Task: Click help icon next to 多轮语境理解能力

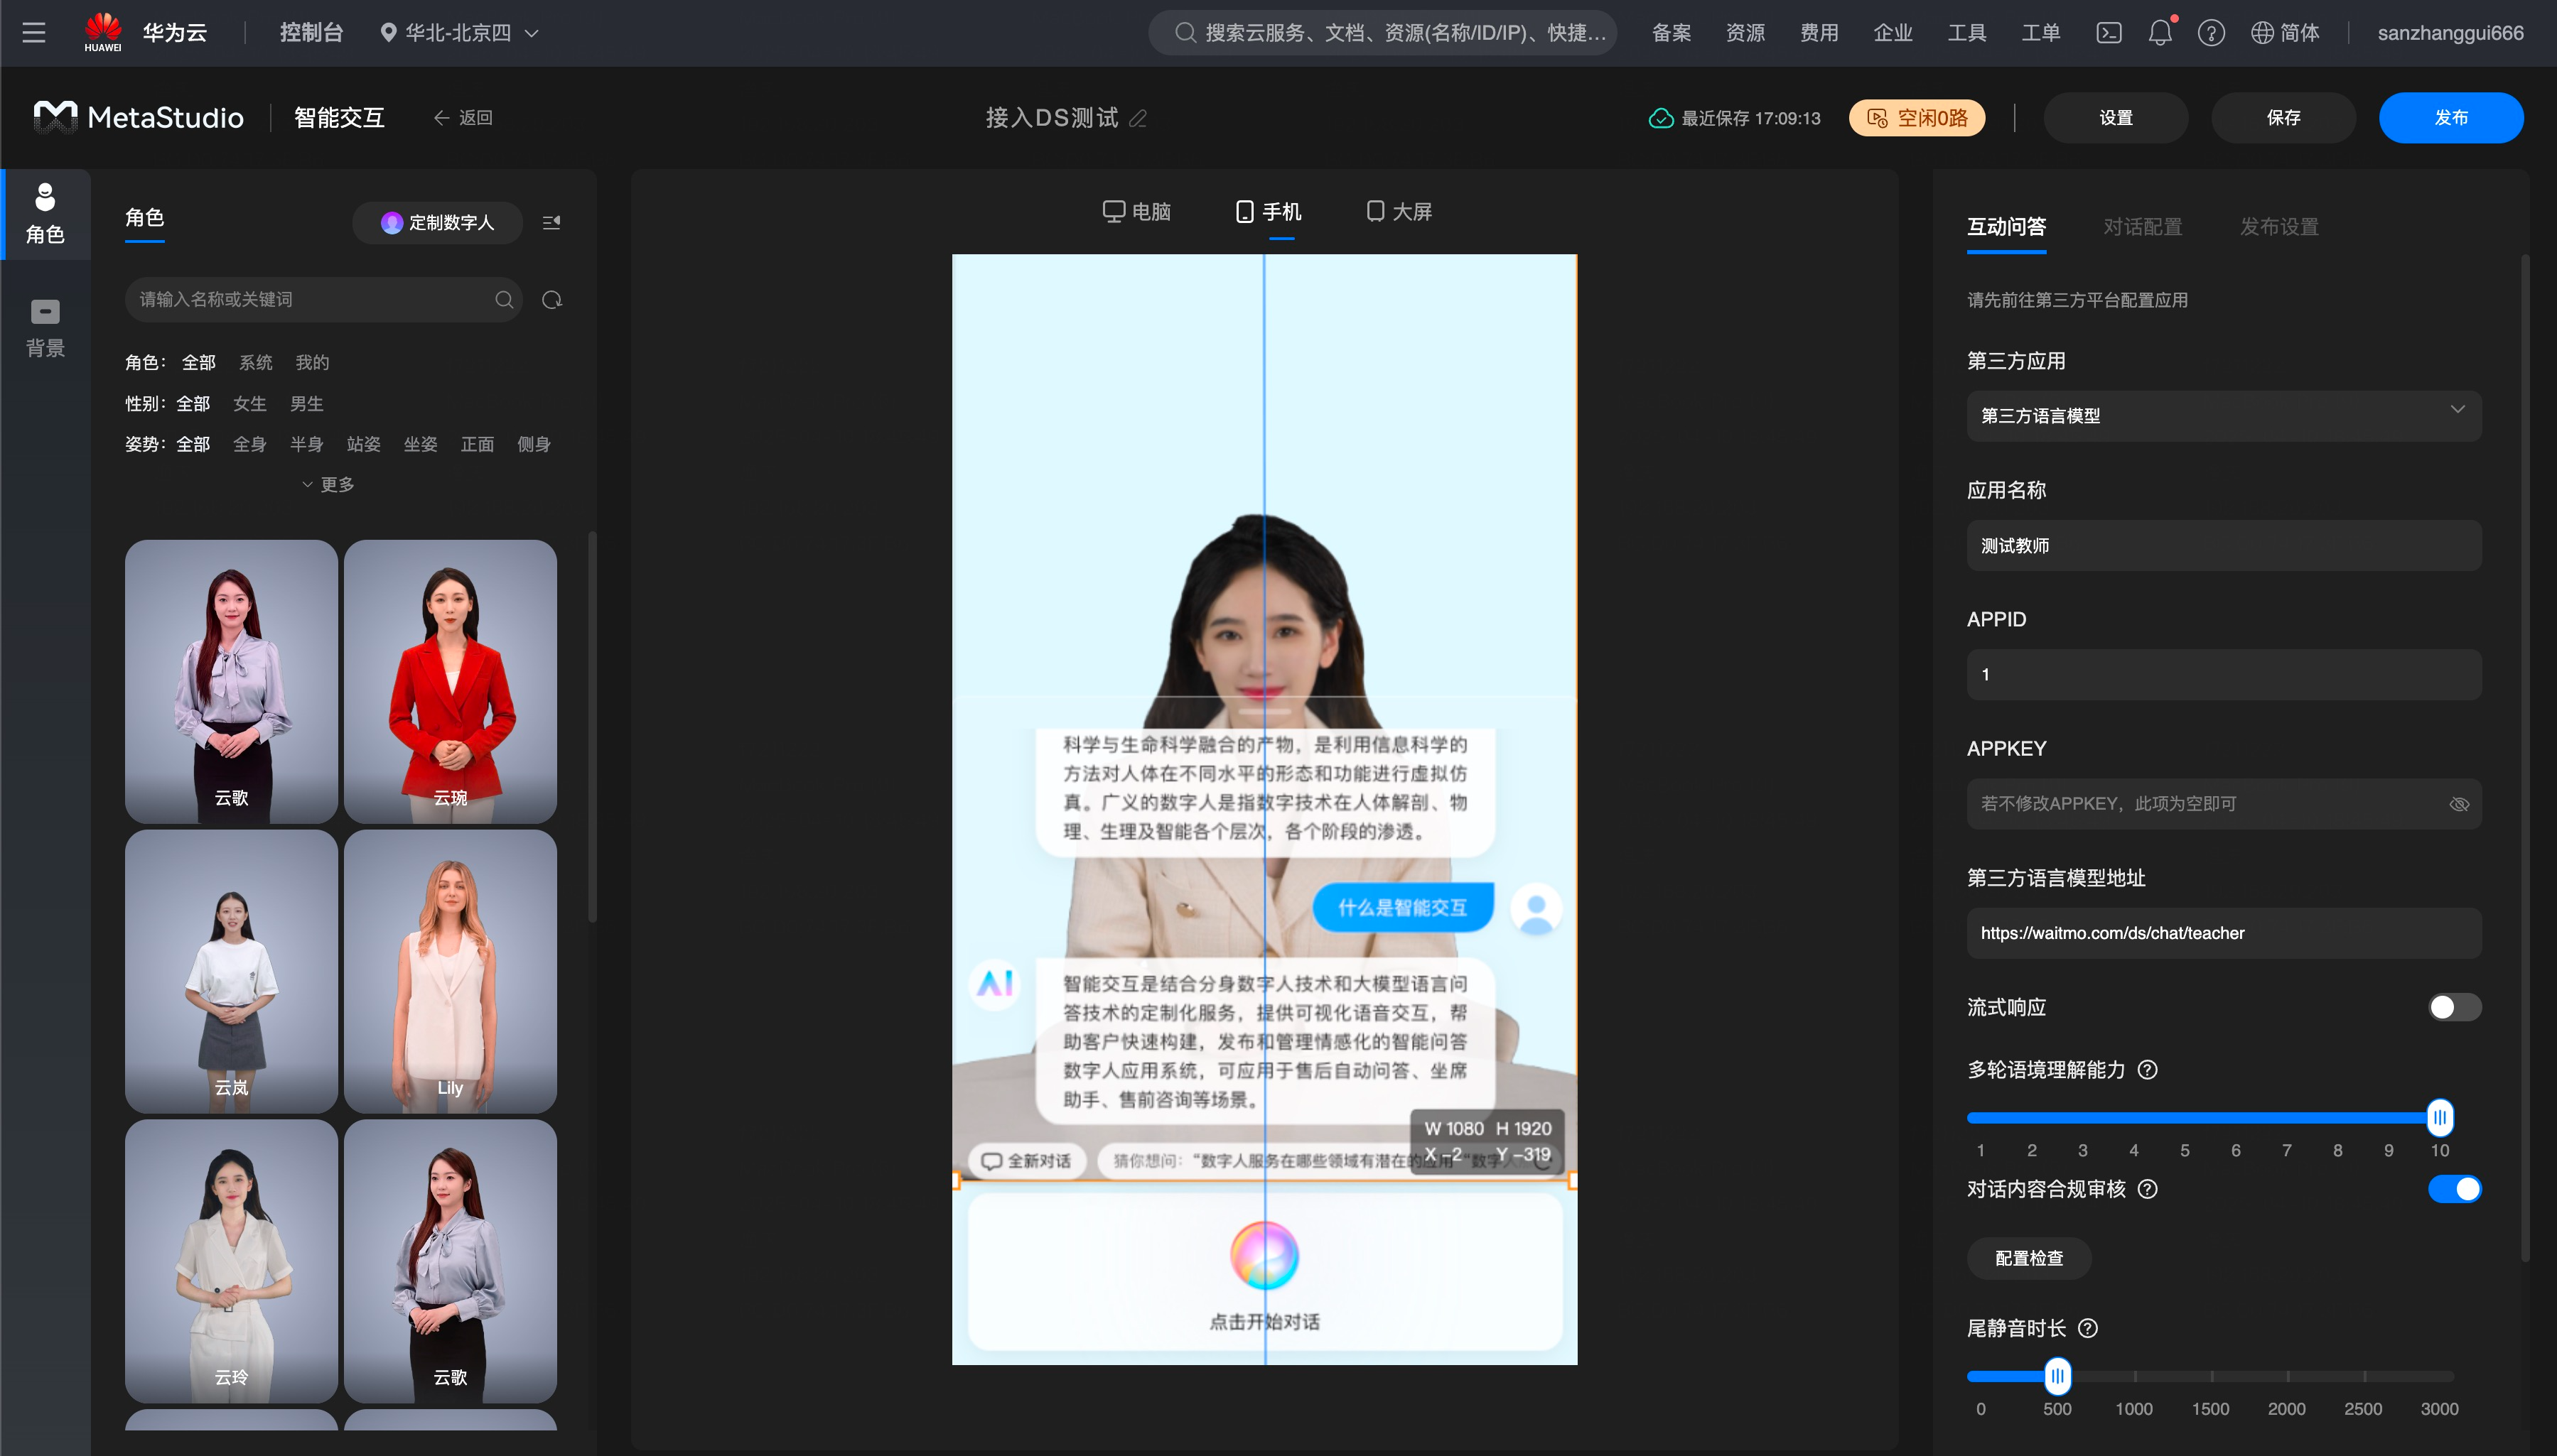Action: (x=2147, y=1070)
